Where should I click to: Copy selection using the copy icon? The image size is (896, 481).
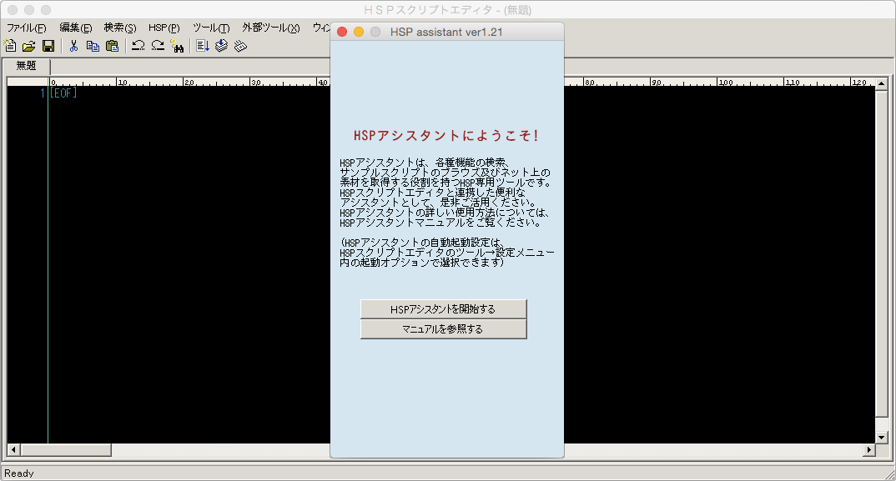coord(93,47)
